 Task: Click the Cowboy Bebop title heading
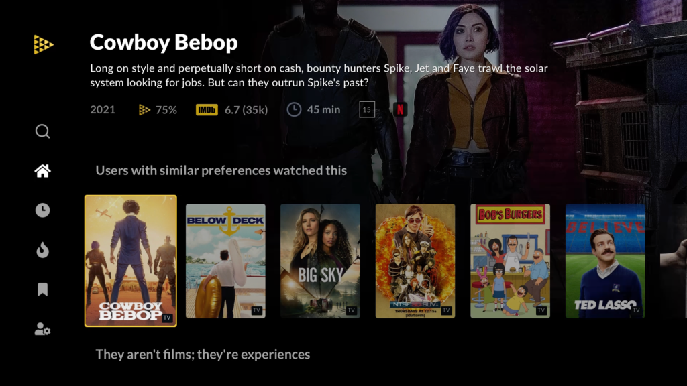coord(164,42)
